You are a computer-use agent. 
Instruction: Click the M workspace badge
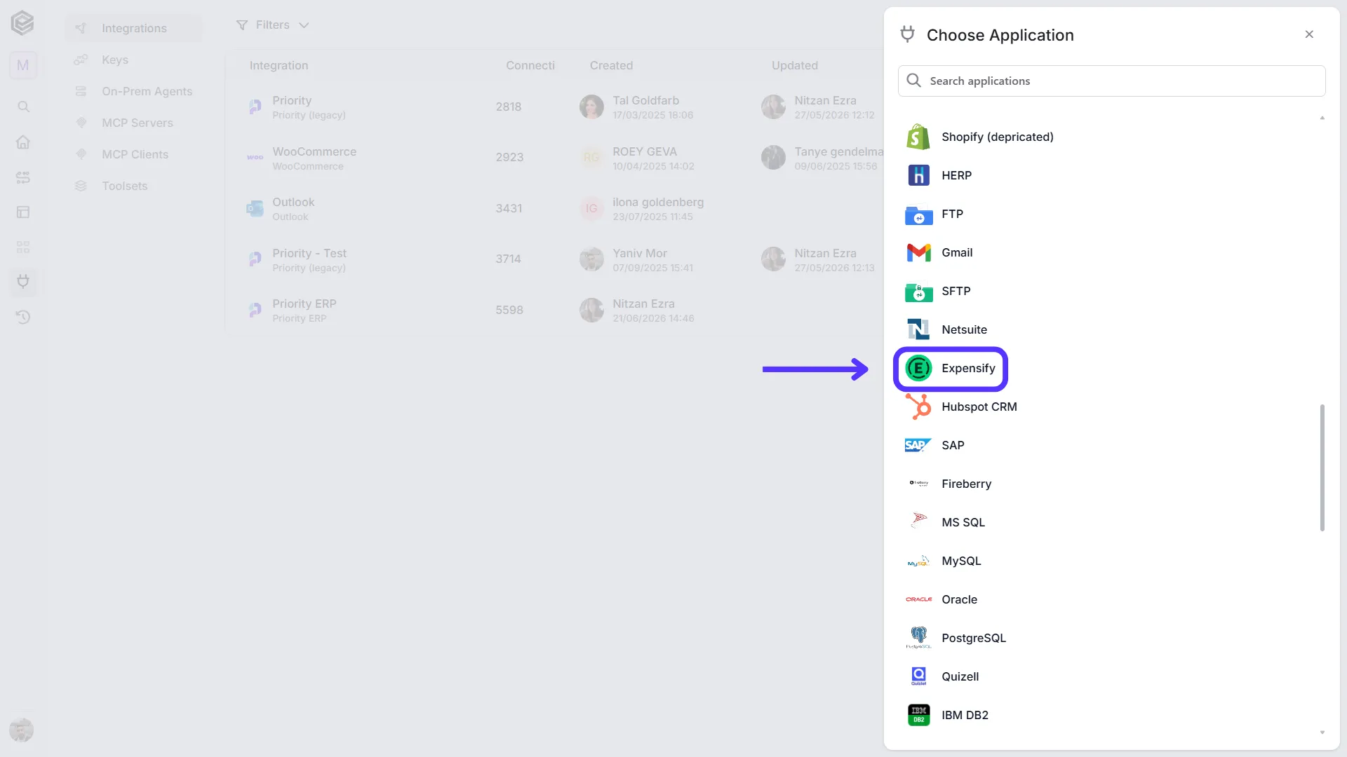[23, 65]
